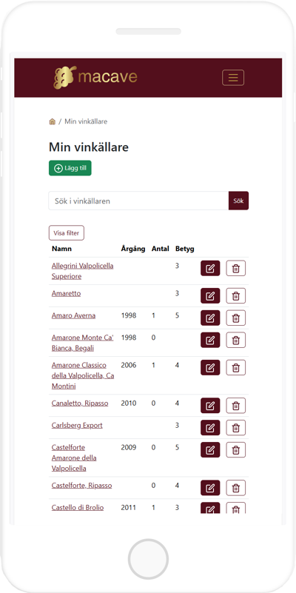This screenshot has width=296, height=593.
Task: Delete the Amaro Averna entry
Action: coord(236,318)
